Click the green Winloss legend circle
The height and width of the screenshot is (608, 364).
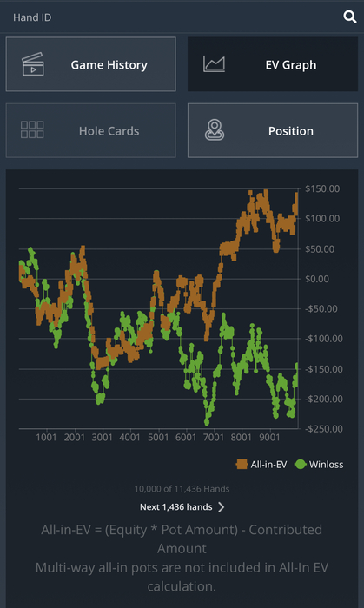point(301,464)
